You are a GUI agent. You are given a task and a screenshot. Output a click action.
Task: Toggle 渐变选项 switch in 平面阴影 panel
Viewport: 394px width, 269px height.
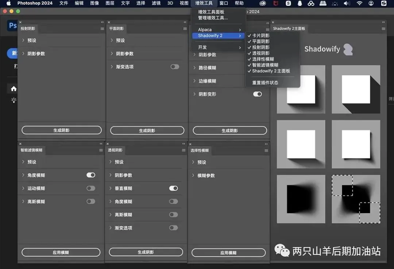point(175,67)
